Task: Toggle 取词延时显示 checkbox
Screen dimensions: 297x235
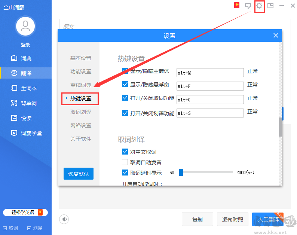Action: (x=125, y=173)
